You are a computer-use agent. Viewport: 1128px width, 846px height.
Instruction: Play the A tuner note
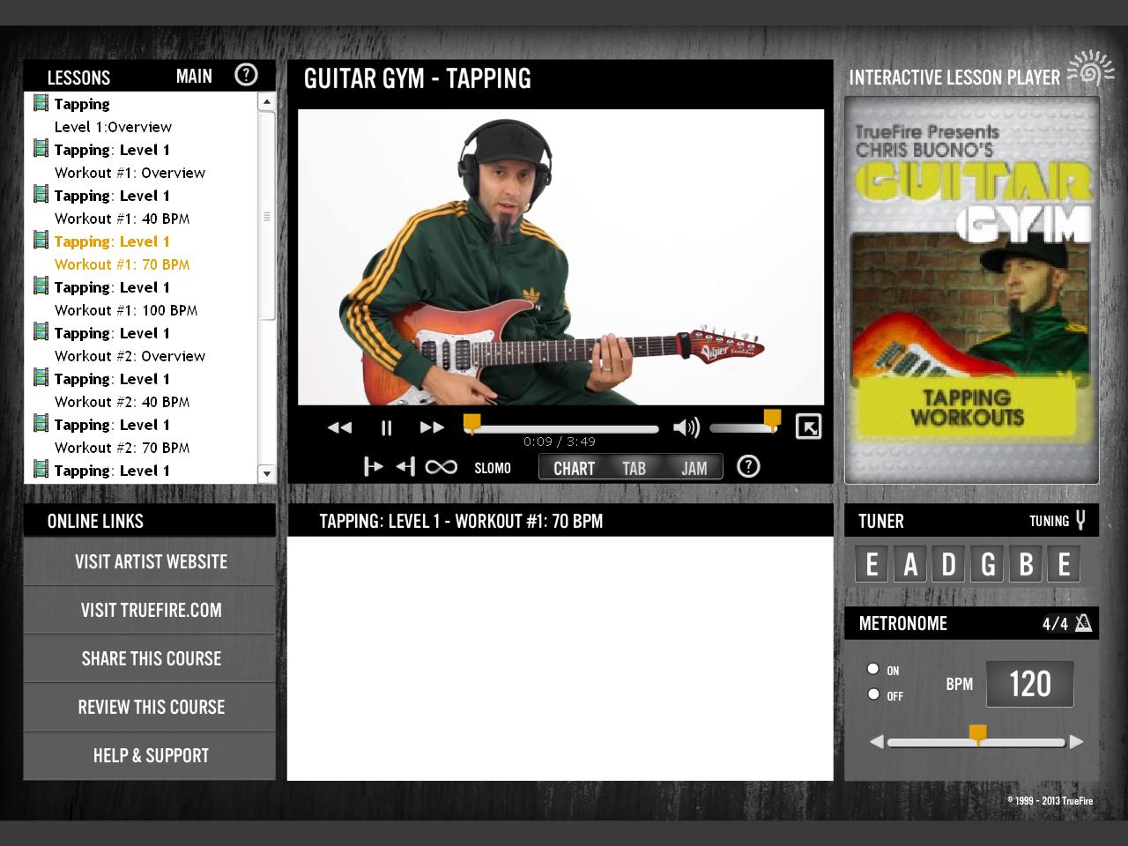pos(910,564)
